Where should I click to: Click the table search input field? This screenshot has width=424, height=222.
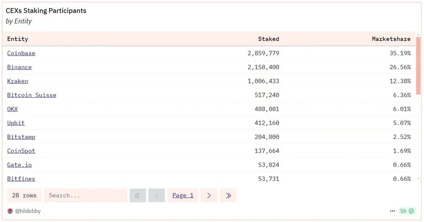tap(86, 195)
